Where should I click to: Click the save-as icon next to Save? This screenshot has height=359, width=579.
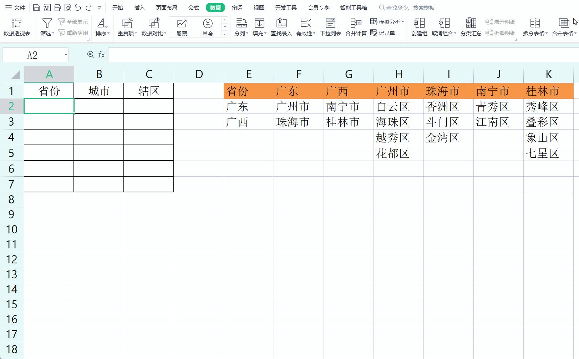pos(47,7)
